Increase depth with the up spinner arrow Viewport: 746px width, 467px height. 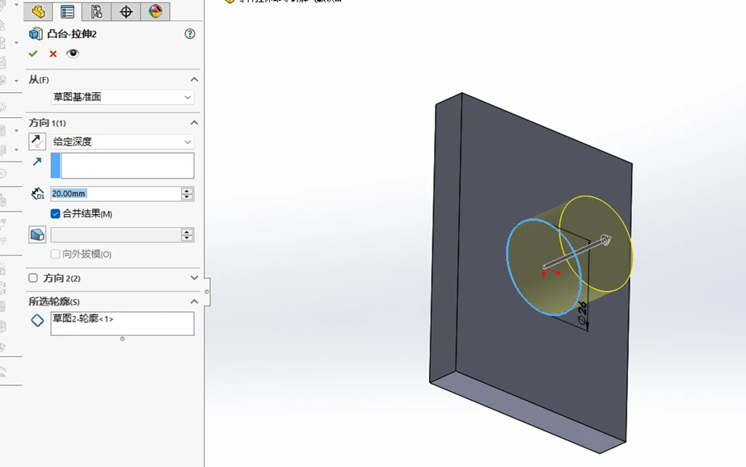187,190
